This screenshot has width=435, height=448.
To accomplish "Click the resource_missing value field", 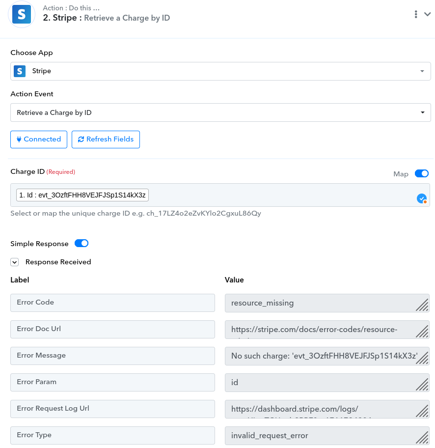I will click(327, 303).
